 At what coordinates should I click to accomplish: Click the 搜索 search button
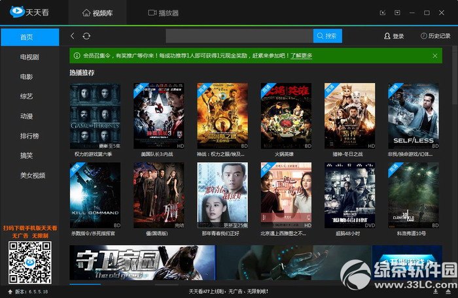point(327,36)
